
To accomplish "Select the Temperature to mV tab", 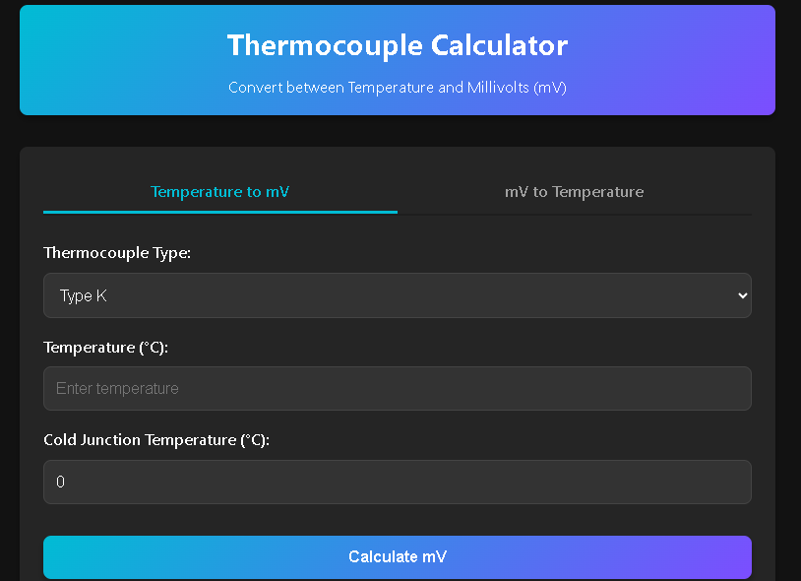I will click(x=219, y=191).
